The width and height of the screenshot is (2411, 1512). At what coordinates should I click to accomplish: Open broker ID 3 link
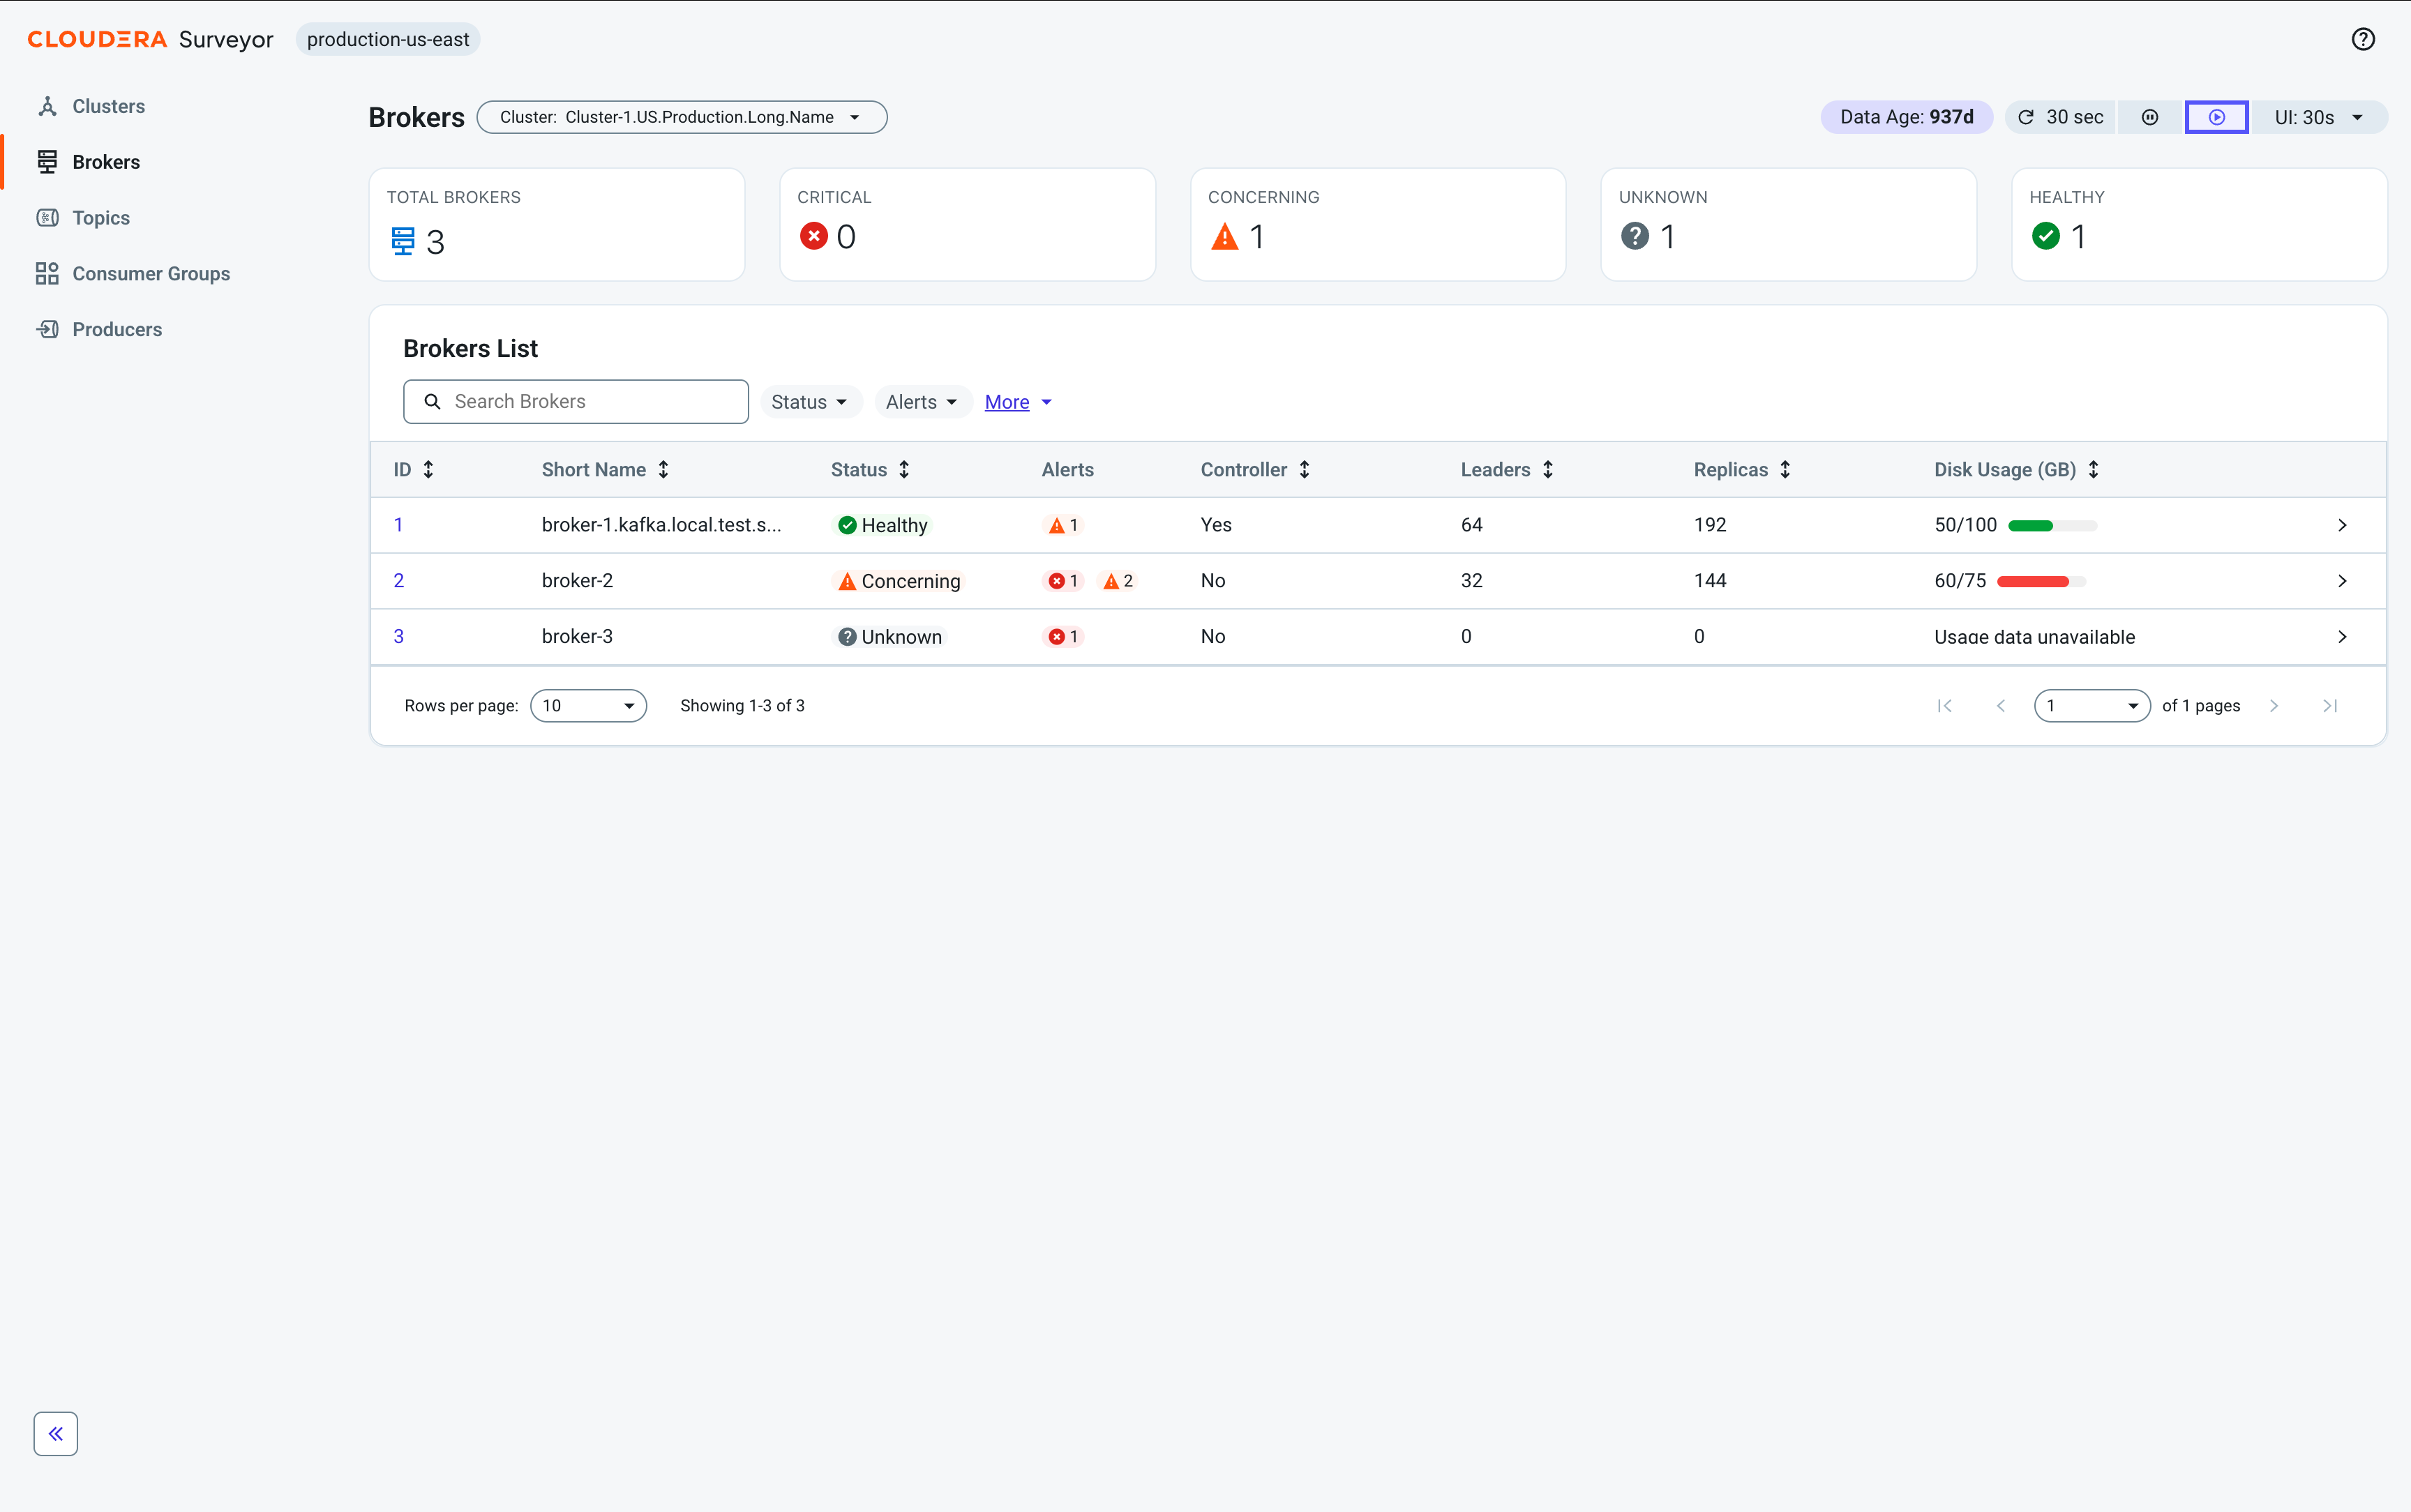pyautogui.click(x=398, y=636)
